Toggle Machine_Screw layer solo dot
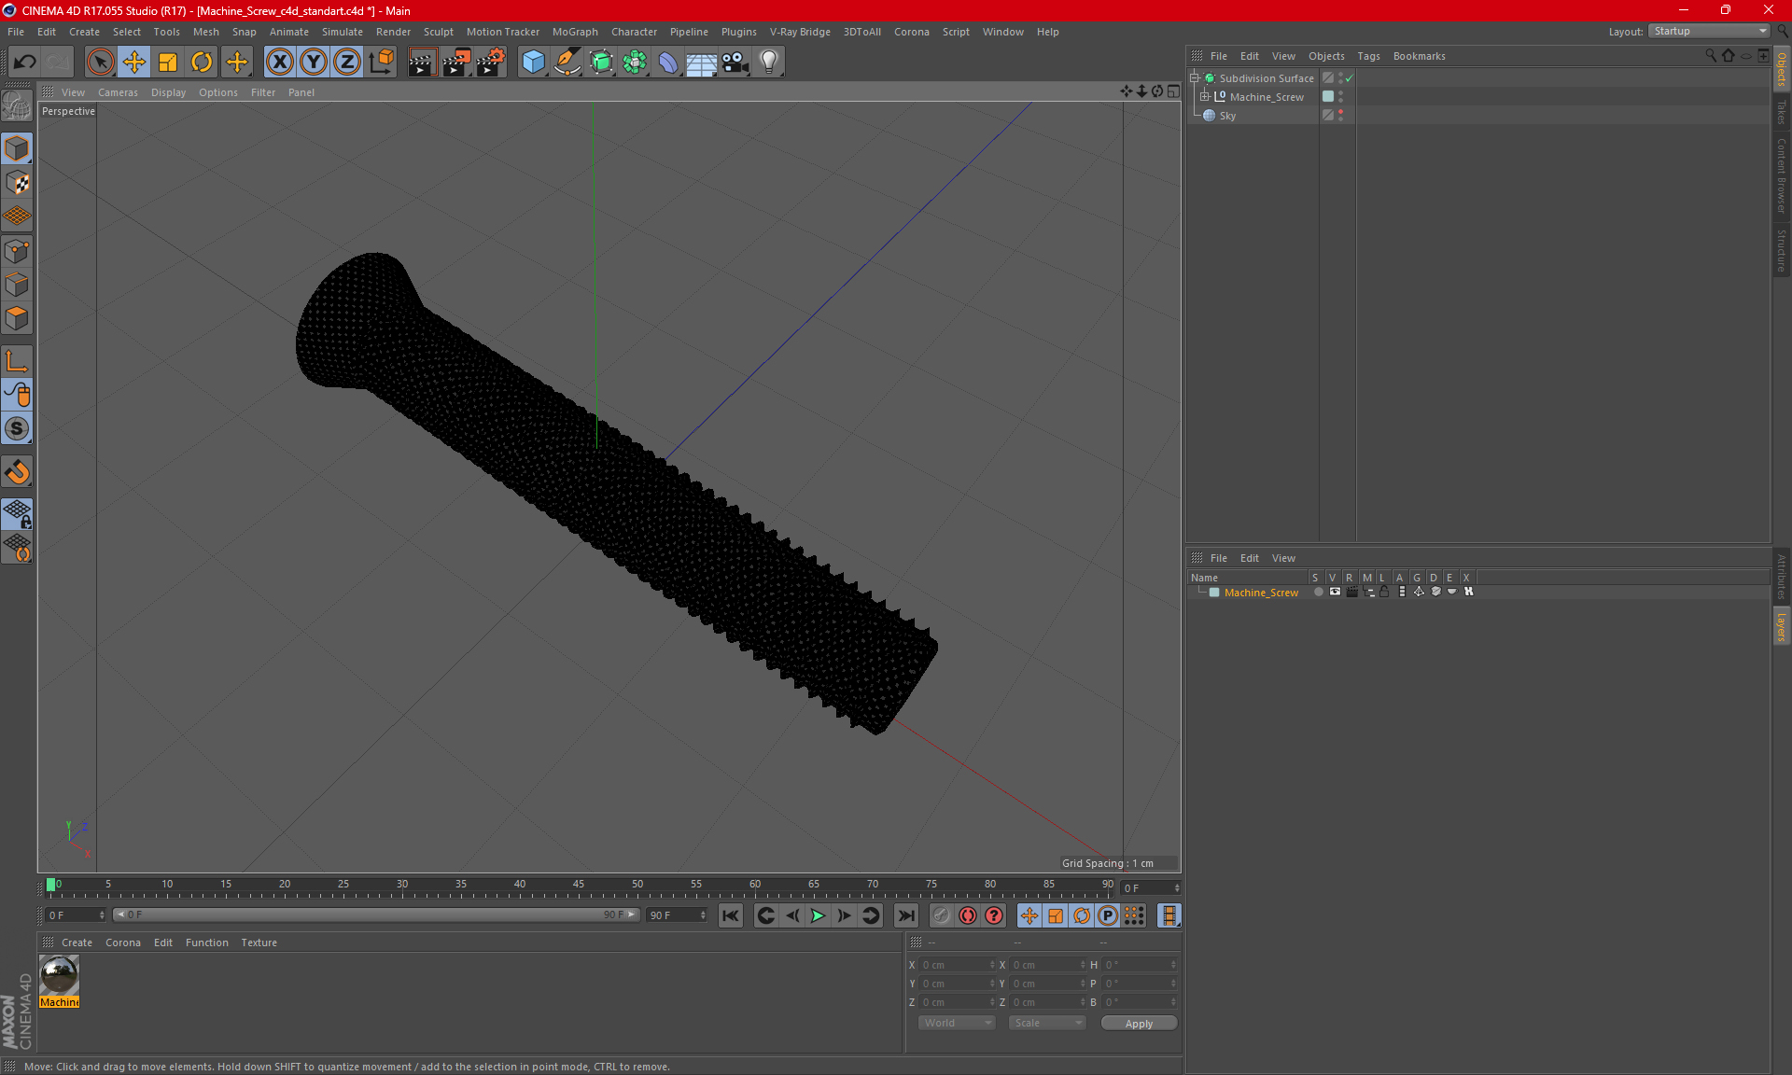Screen dimensions: 1792x1075 (1318, 592)
